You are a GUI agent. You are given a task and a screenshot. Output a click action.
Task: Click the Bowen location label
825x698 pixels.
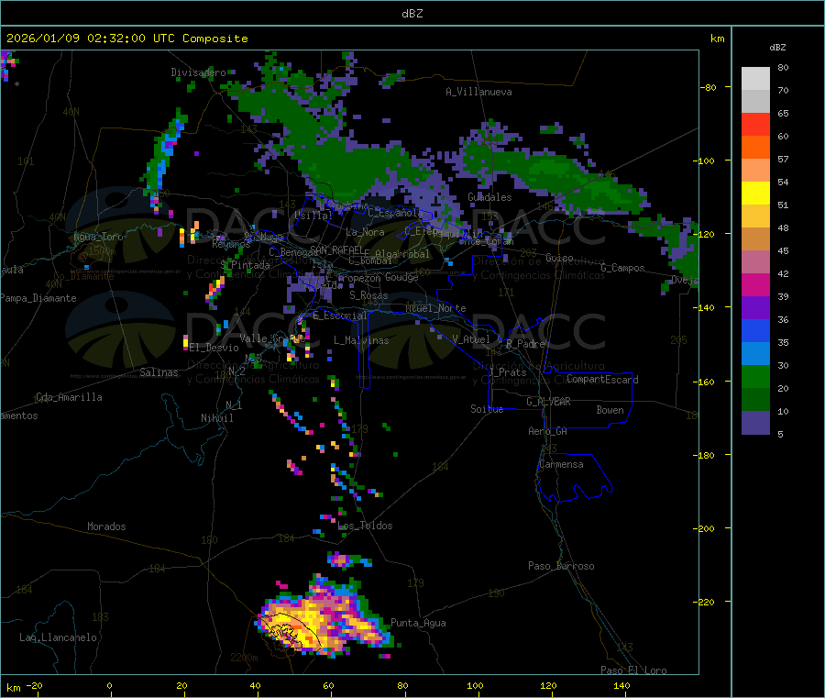point(610,410)
